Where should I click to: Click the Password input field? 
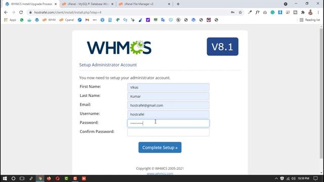[168, 123]
